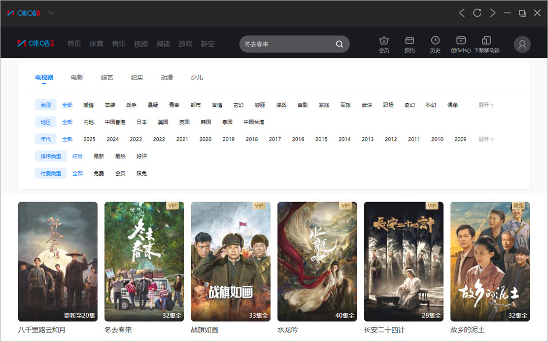The image size is (548, 342).
Task: Filter genre by 古装
Action: 110,105
